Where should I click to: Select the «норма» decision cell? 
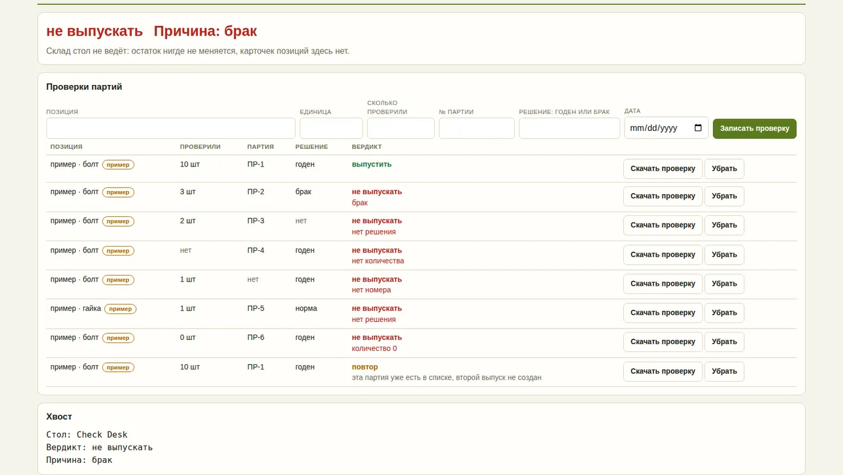click(306, 309)
